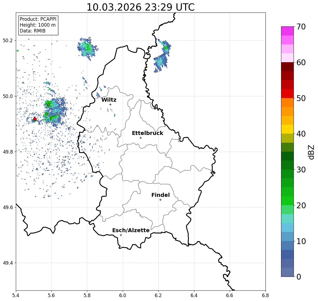Screen dimensions: 318x301
Task: Click the magenta top segment of the colorbar
Action: coord(287,31)
